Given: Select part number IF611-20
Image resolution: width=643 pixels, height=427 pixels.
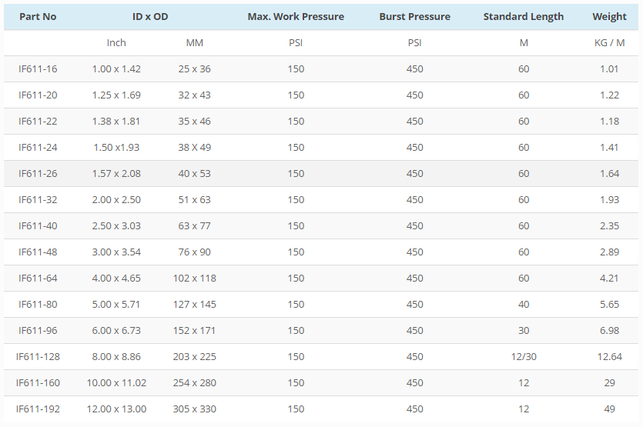Looking at the screenshot, I should click(38, 95).
